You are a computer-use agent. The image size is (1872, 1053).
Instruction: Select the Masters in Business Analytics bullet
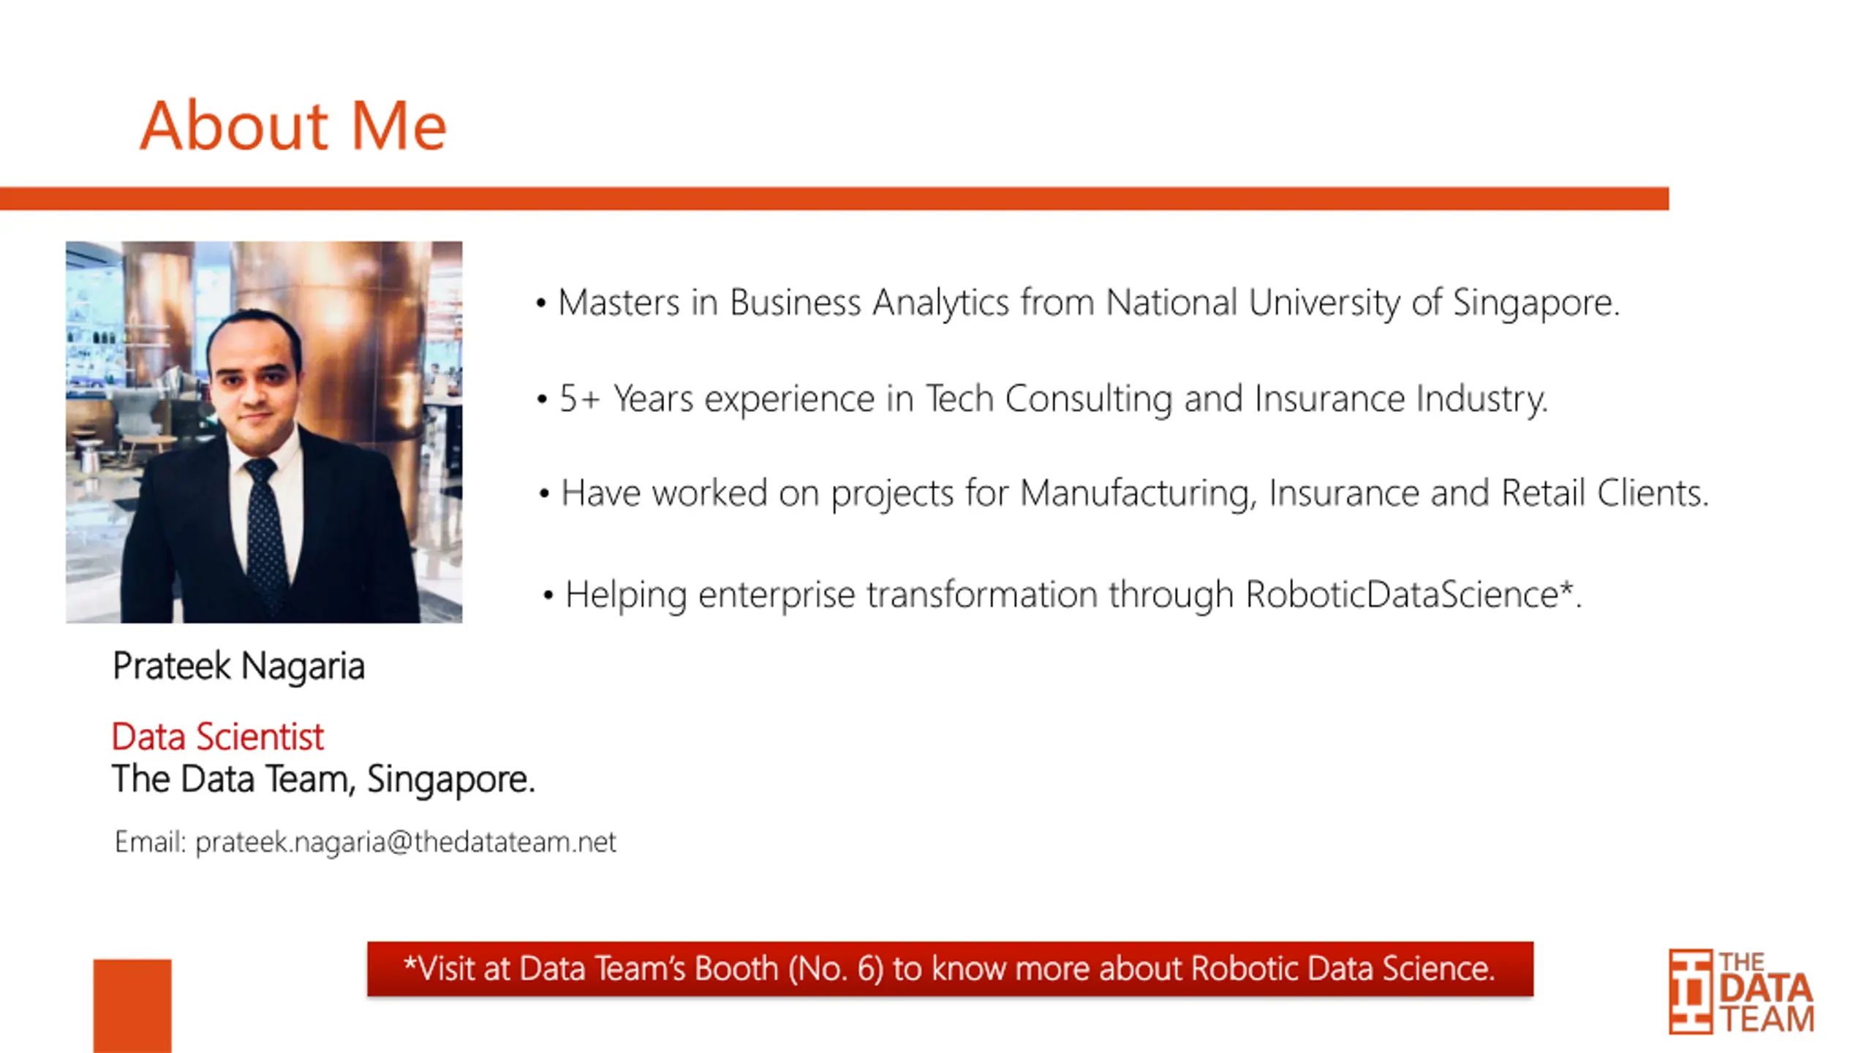click(1079, 303)
